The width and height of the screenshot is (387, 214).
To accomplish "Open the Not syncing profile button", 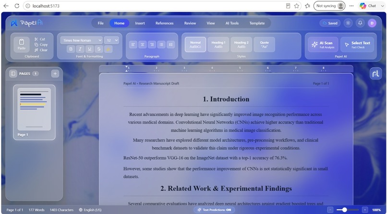I will (329, 6).
